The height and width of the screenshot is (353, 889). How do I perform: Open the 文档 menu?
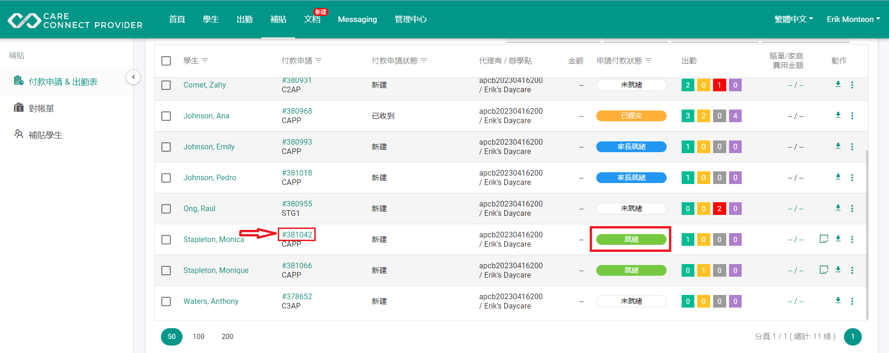point(312,19)
